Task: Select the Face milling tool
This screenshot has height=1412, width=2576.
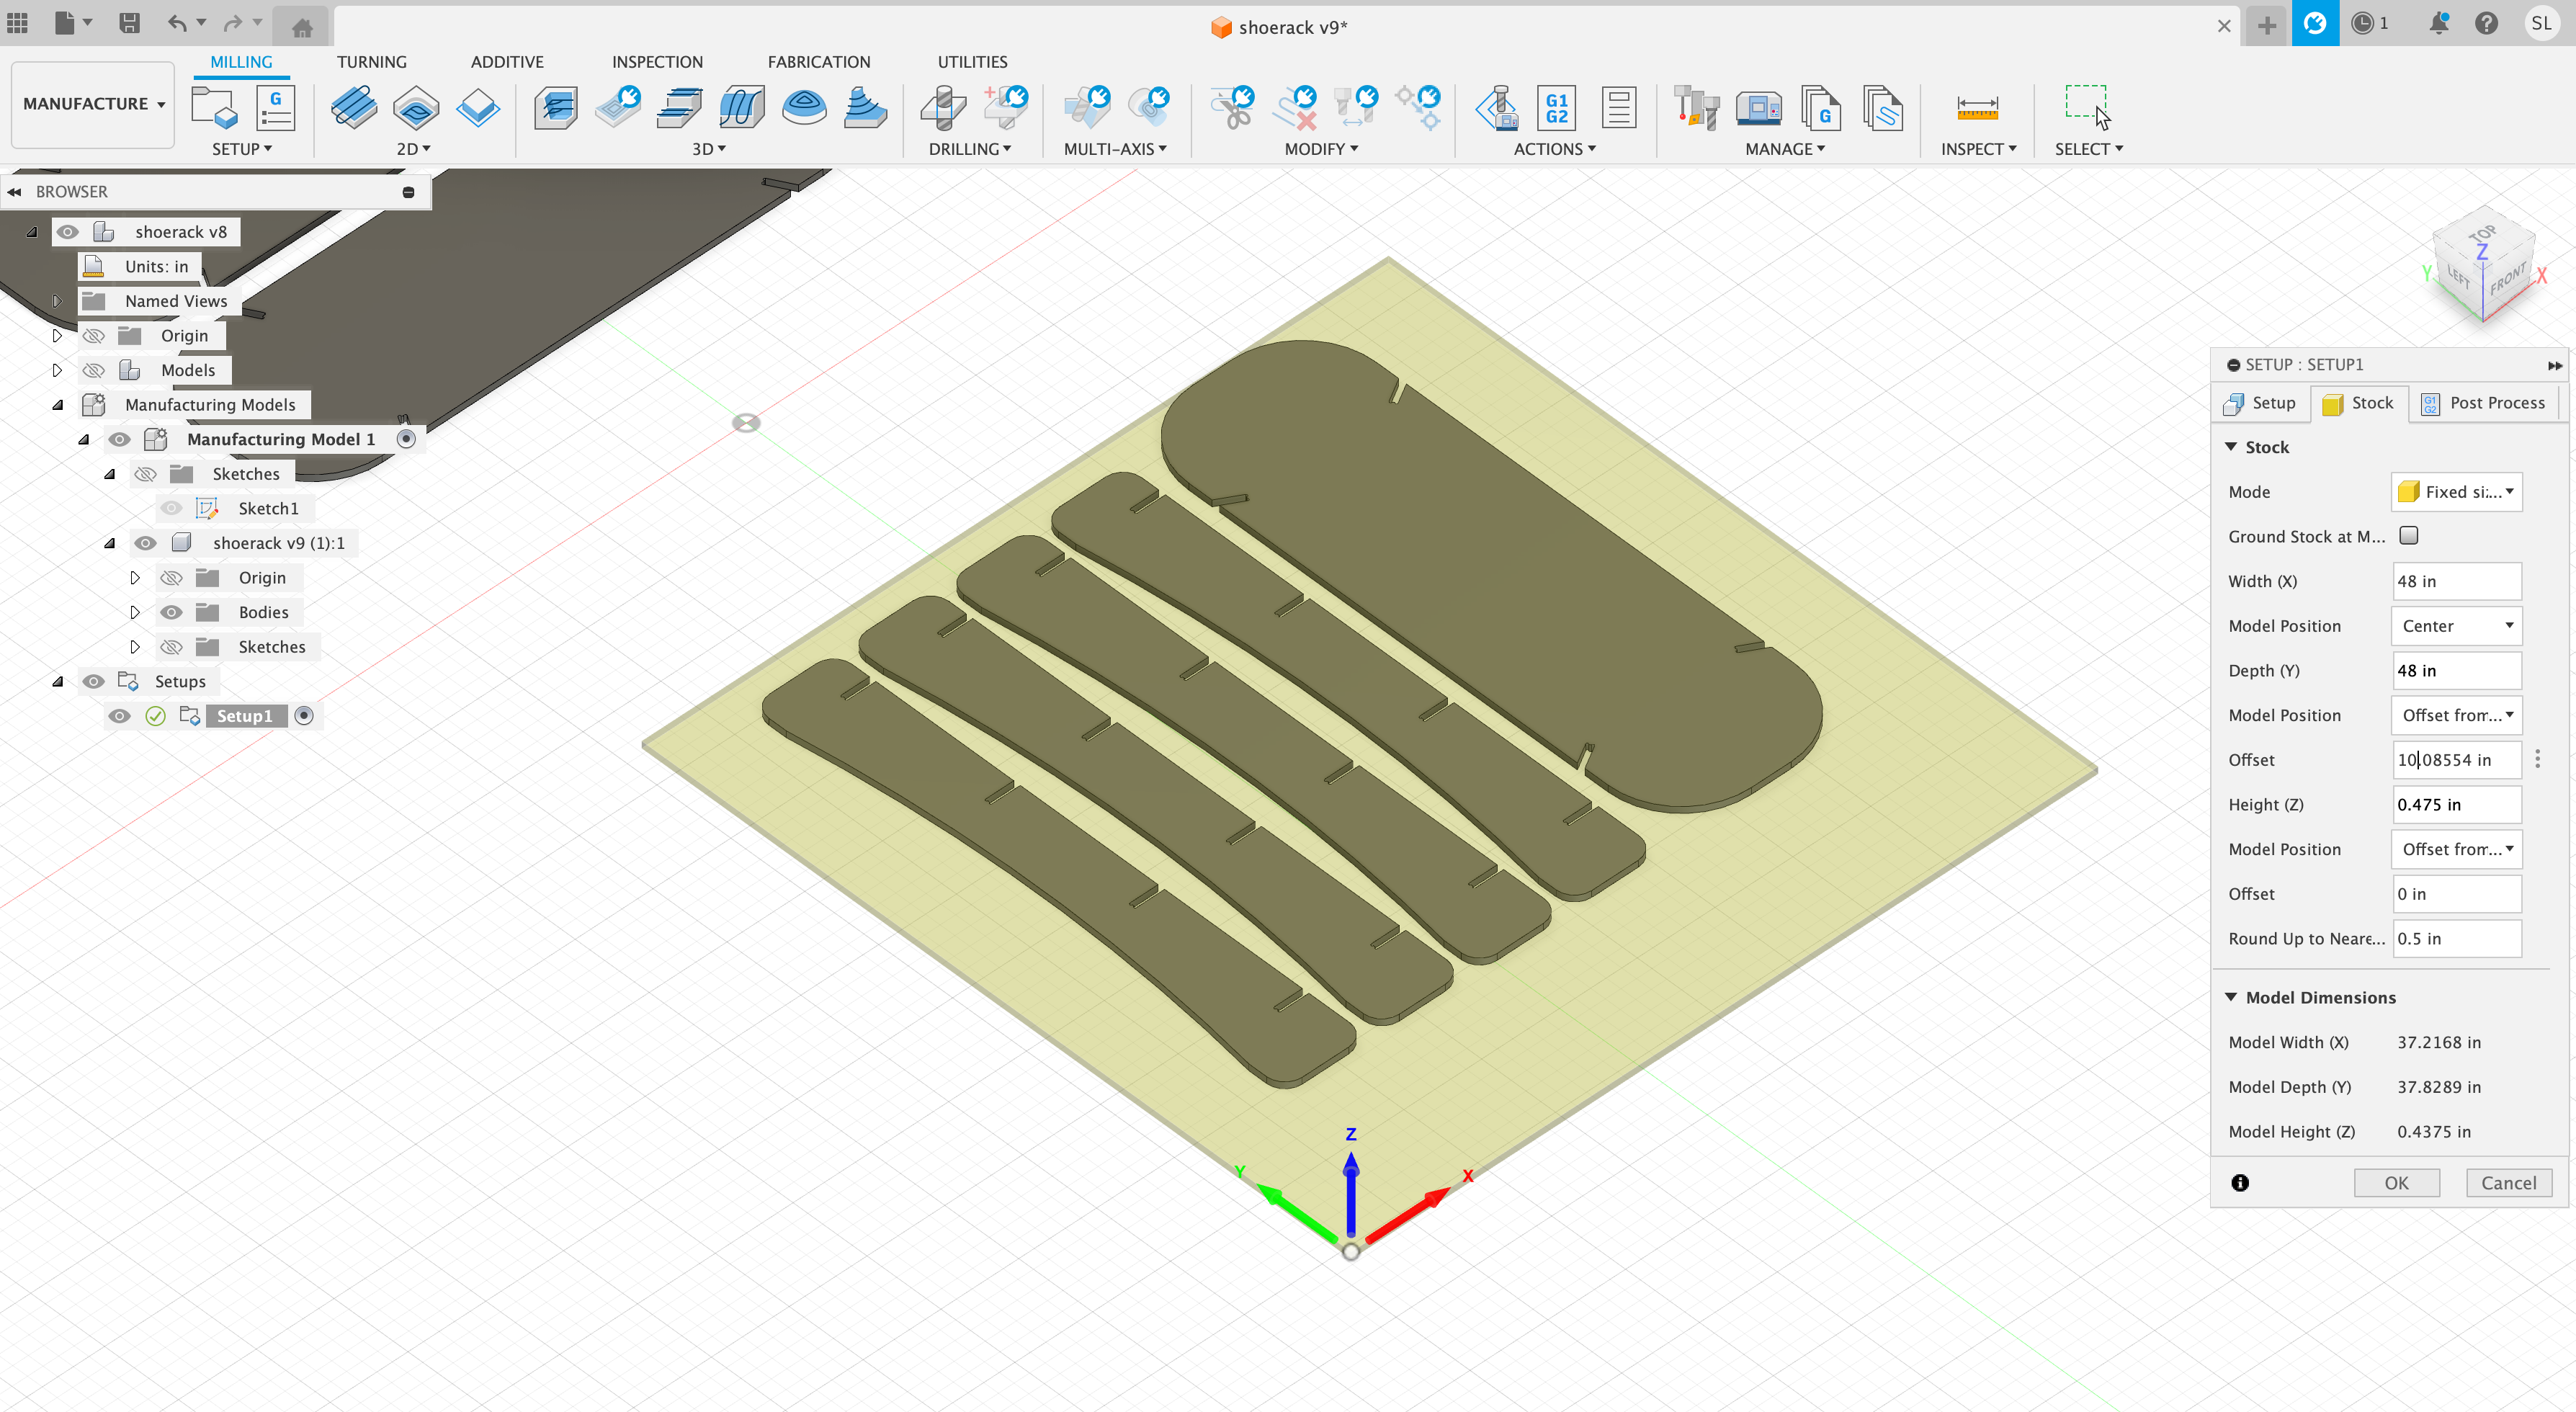Action: pos(478,107)
